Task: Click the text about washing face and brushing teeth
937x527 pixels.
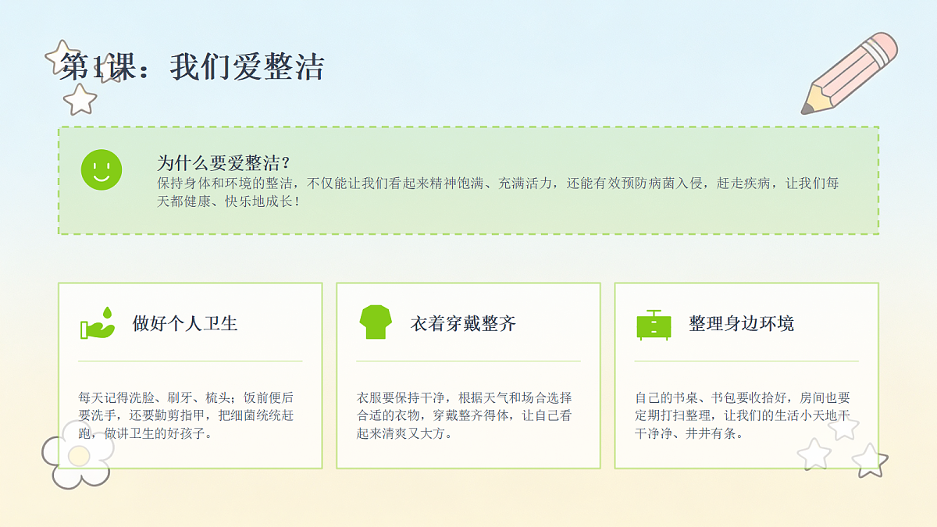Action: [x=186, y=415]
